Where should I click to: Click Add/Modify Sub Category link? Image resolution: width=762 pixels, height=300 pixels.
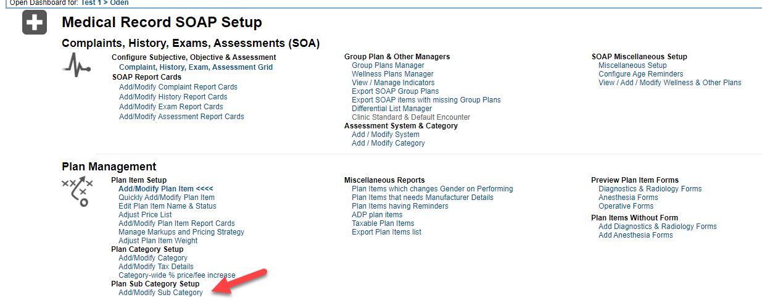160,293
